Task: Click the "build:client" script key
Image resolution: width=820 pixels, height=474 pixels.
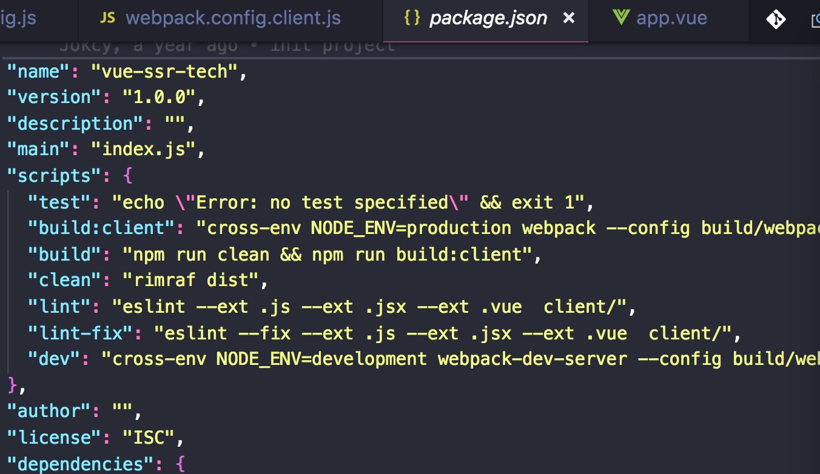Action: pyautogui.click(x=102, y=229)
